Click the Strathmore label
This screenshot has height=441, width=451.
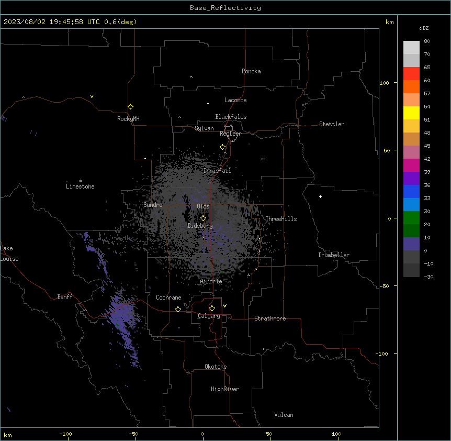coord(270,318)
